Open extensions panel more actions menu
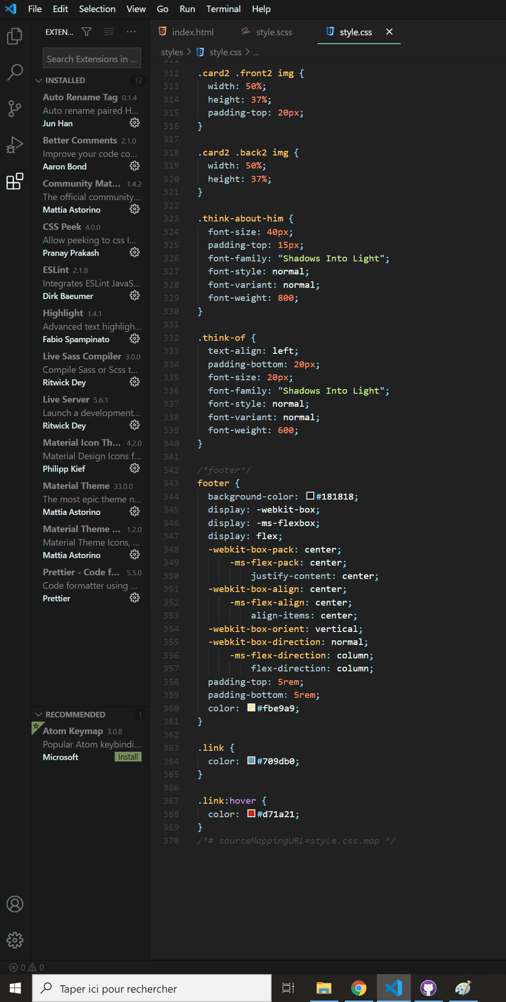This screenshot has width=506, height=1002. tap(131, 32)
